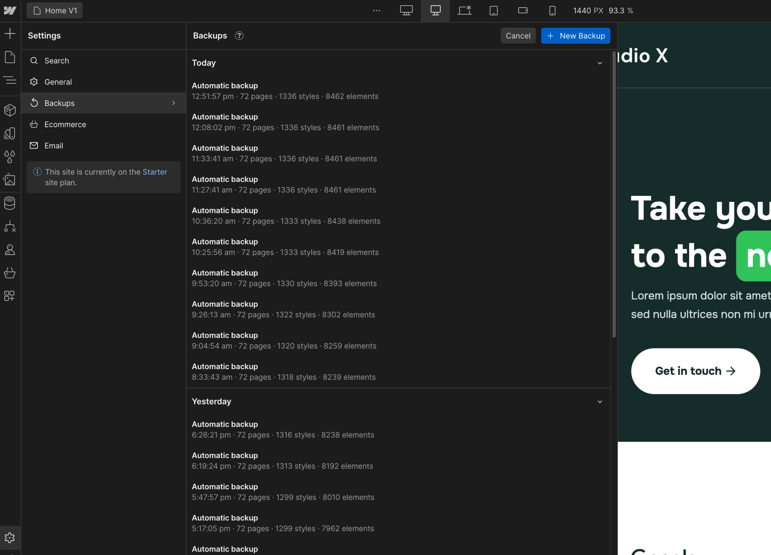This screenshot has height=555, width=771.
Task: Open the Components panel
Action: tap(10, 110)
